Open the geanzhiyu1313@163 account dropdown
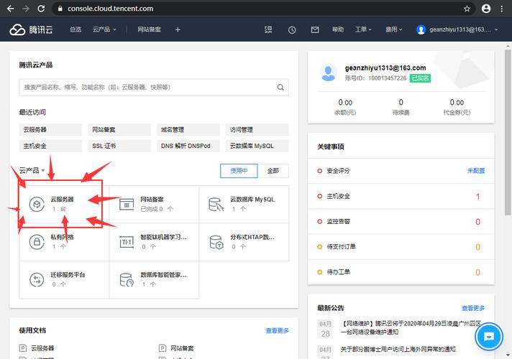Viewport: 512px width, 359px height. (457, 29)
